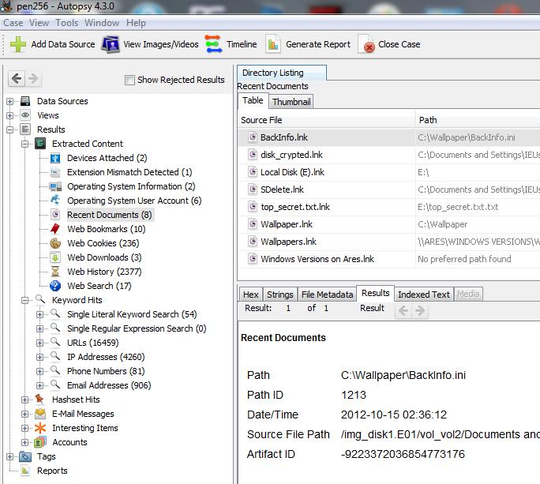Click the Extension Mismatch Detected icon
This screenshot has width=540, height=484.
[55, 172]
